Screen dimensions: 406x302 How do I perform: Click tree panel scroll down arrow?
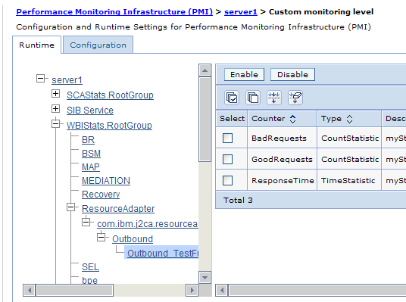coord(205,278)
